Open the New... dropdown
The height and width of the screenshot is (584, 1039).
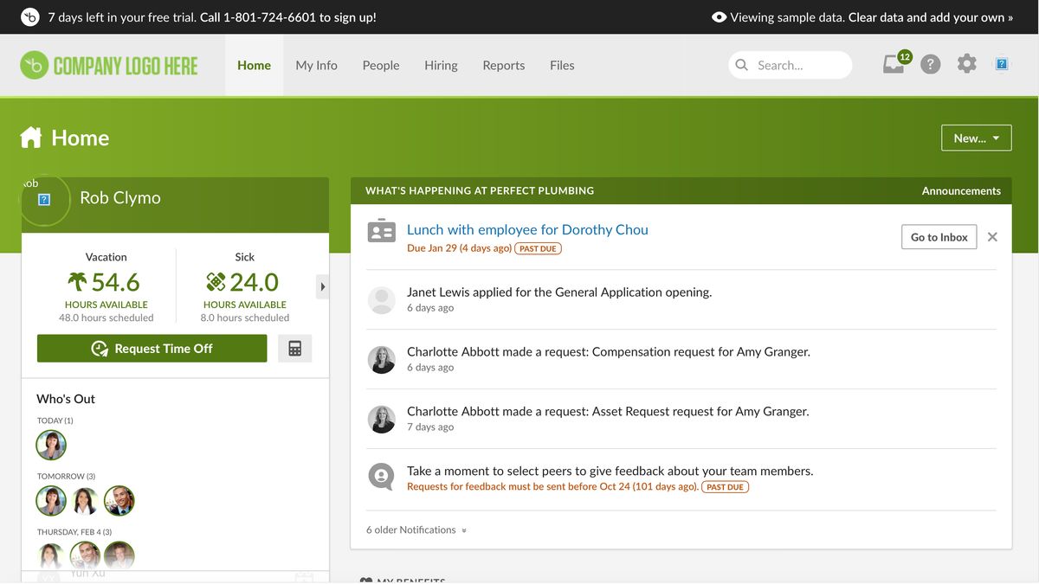(976, 137)
